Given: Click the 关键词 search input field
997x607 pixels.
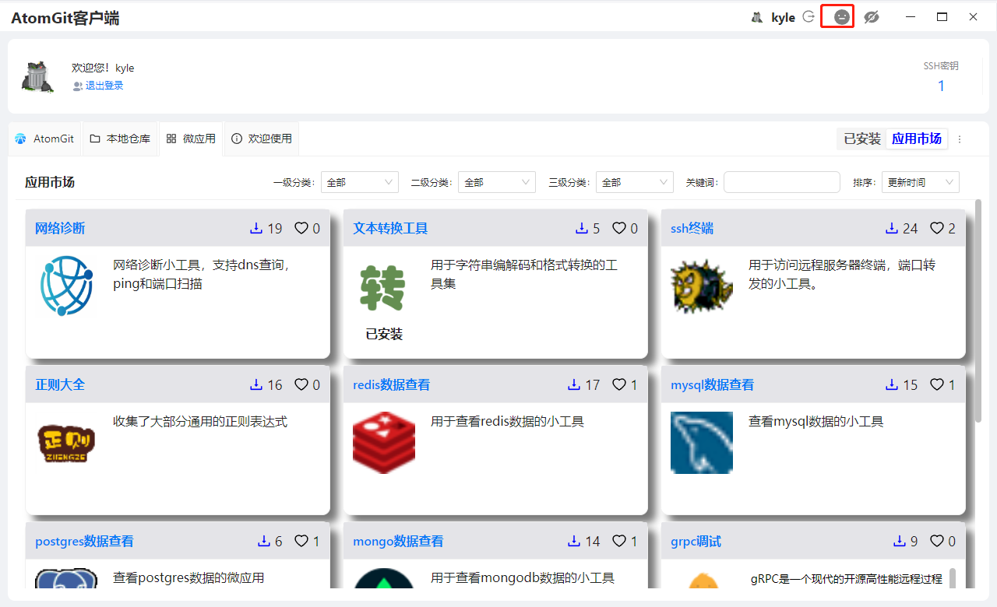Looking at the screenshot, I should click(782, 182).
